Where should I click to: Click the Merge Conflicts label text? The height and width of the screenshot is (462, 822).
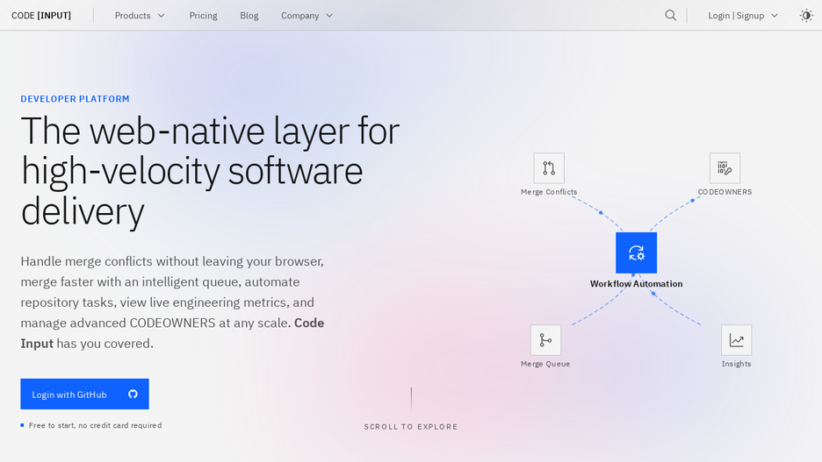coord(549,192)
